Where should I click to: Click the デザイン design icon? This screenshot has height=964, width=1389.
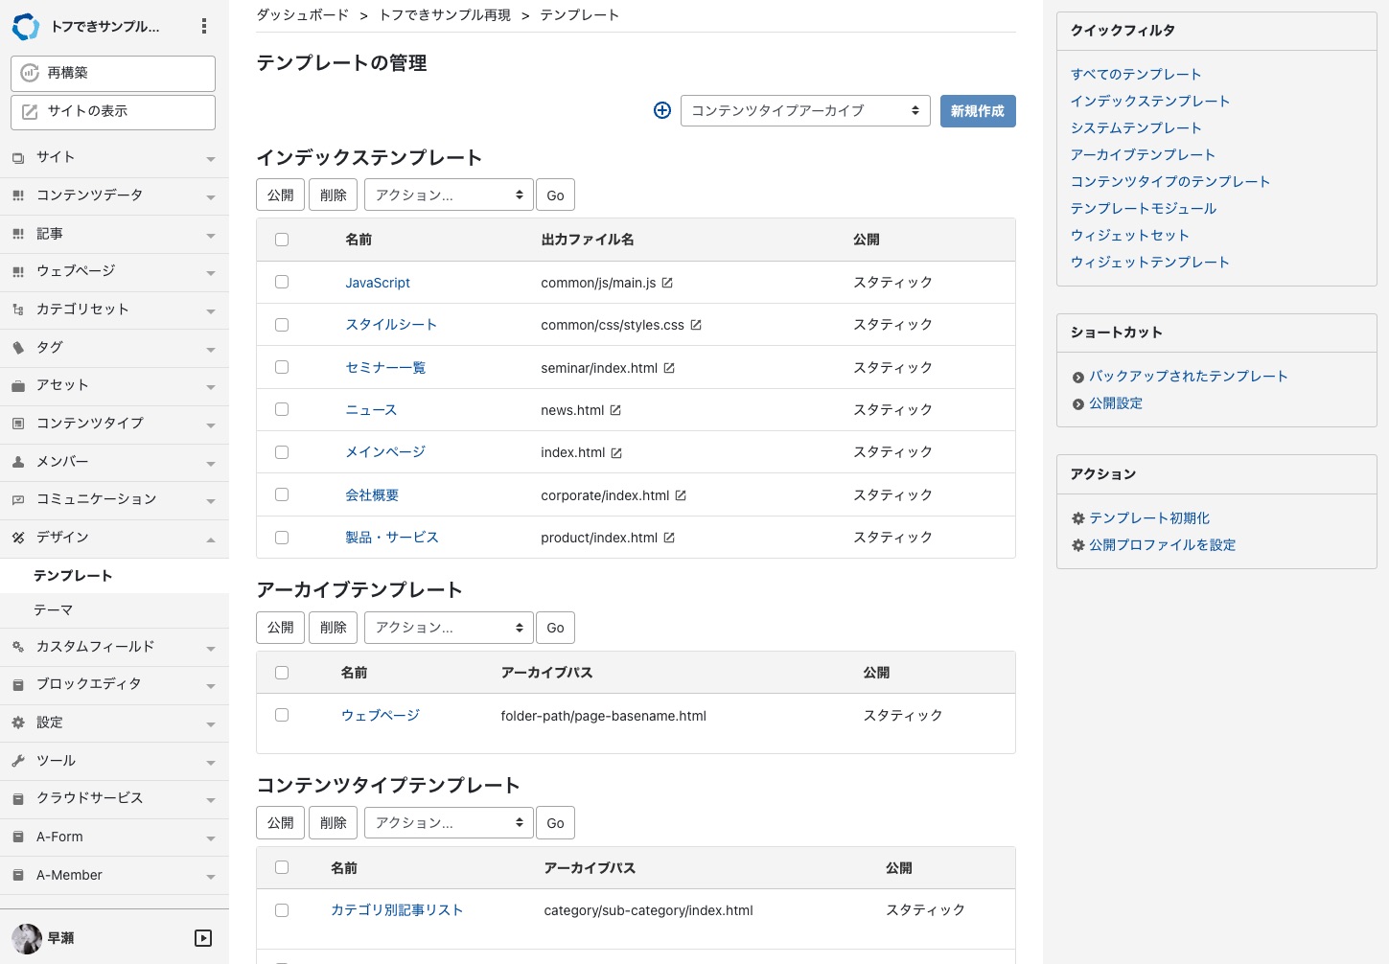18,538
